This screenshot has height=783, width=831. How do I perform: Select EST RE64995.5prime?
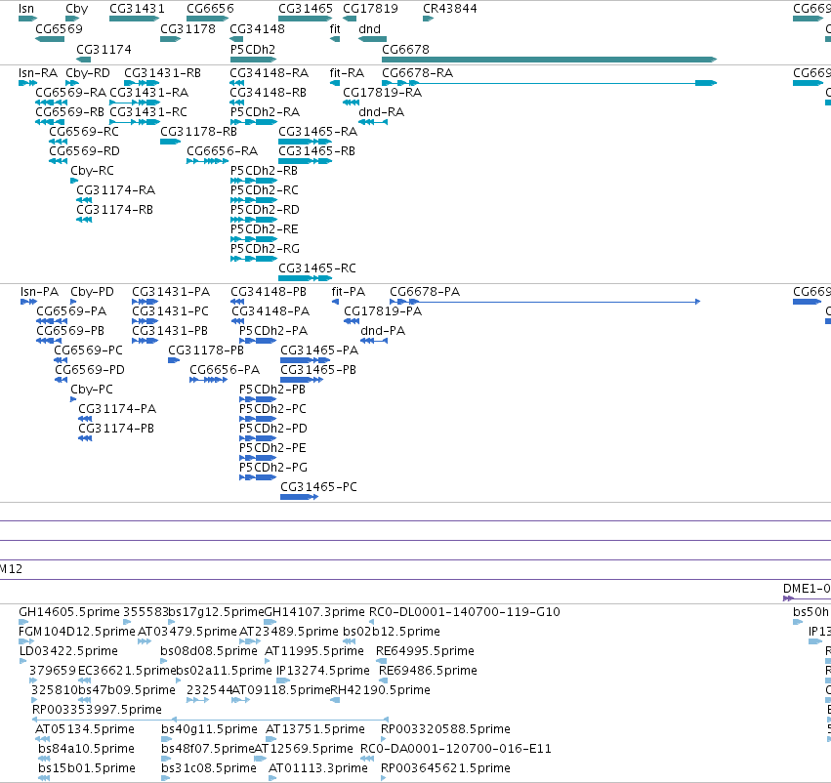[x=425, y=651]
